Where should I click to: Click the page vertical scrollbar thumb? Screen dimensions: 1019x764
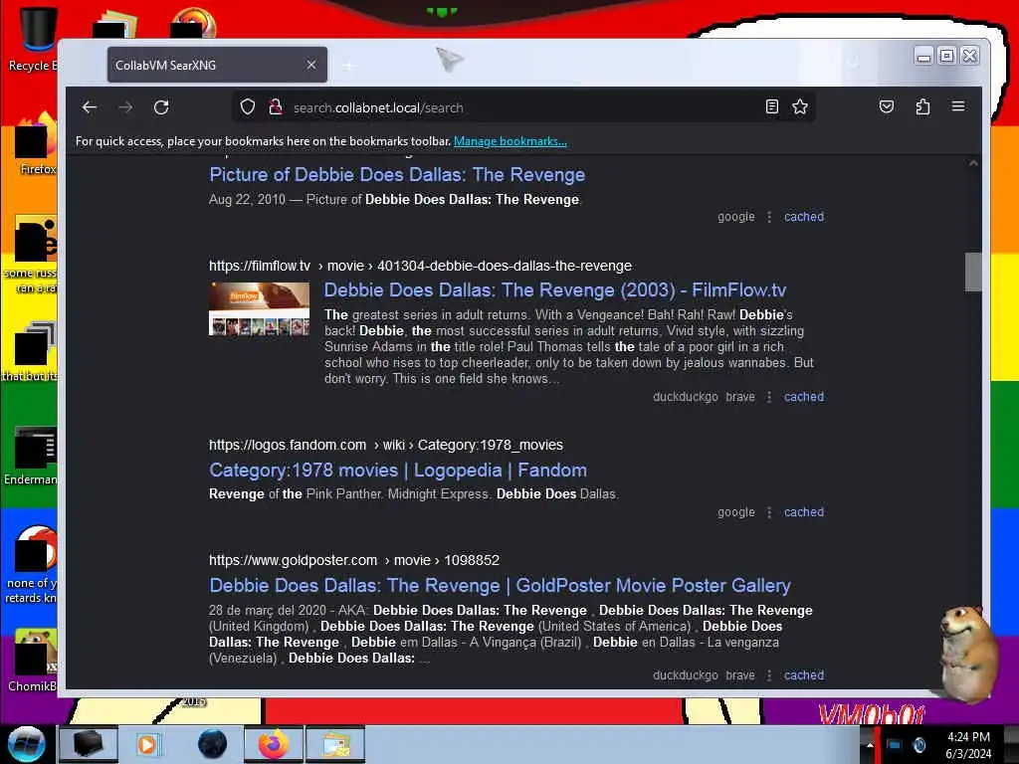[973, 272]
